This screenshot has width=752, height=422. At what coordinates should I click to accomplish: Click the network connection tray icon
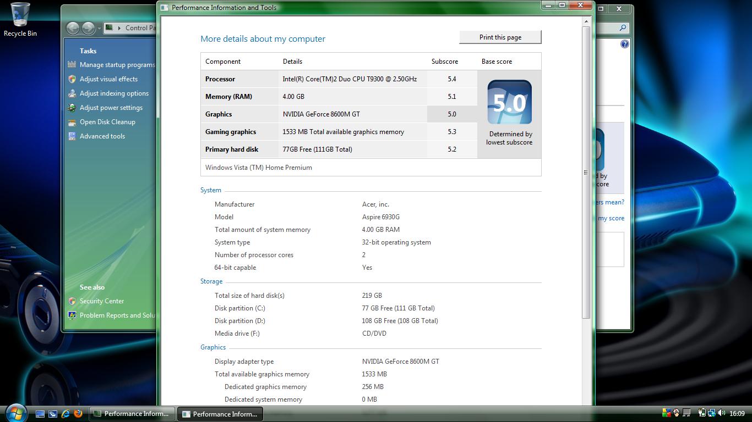(x=711, y=413)
